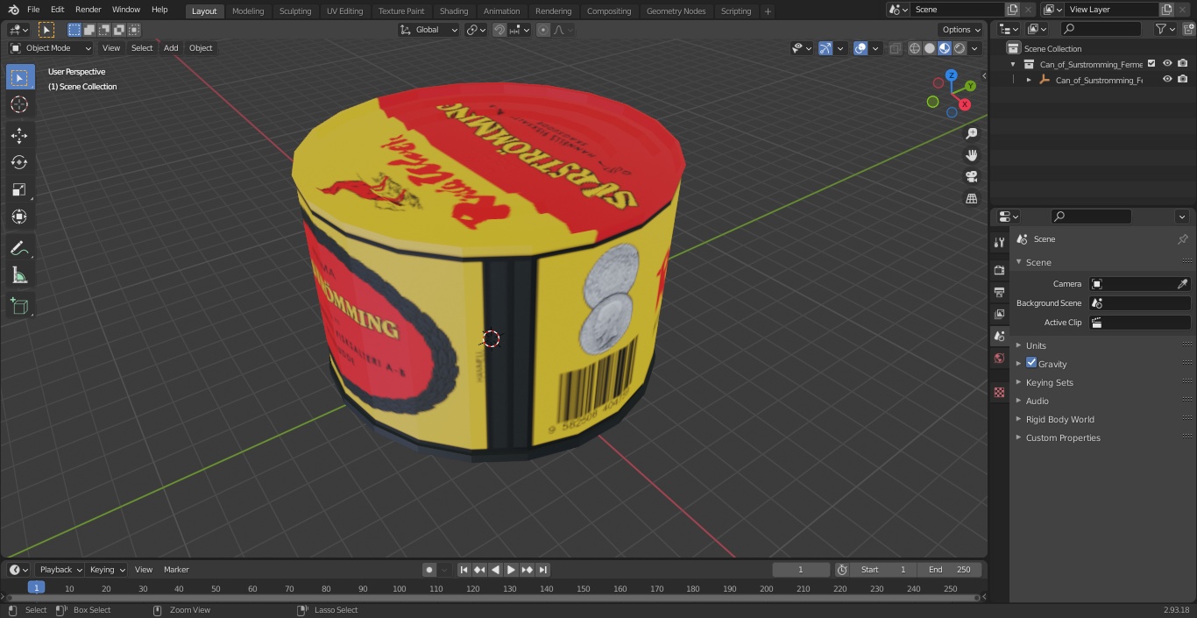This screenshot has width=1197, height=618.
Task: Open the Global transform orientation dropdown
Action: pyautogui.click(x=429, y=30)
